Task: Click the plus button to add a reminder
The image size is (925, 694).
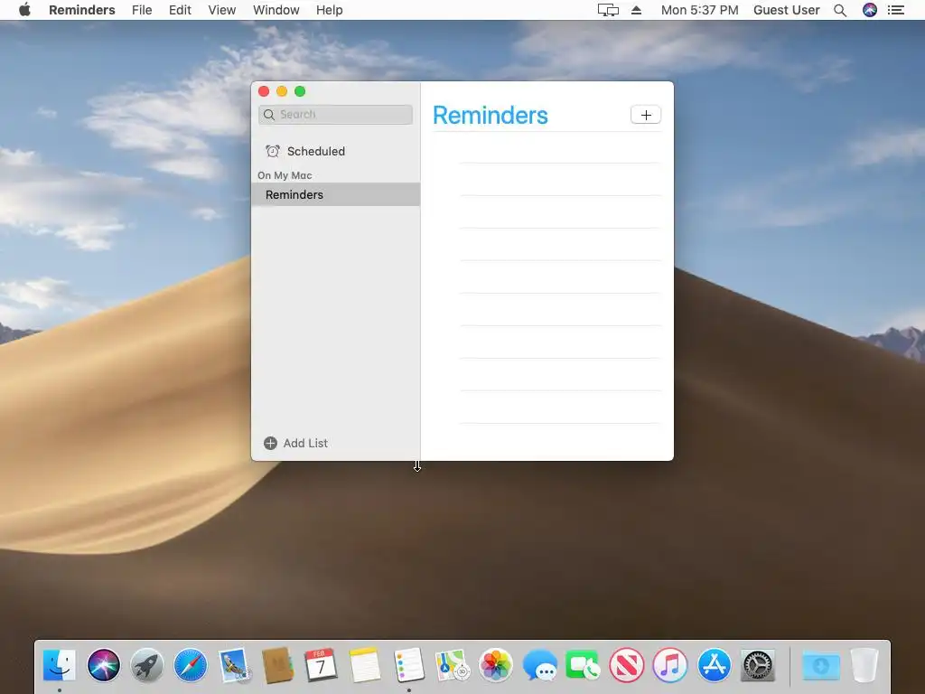Action: tap(645, 115)
